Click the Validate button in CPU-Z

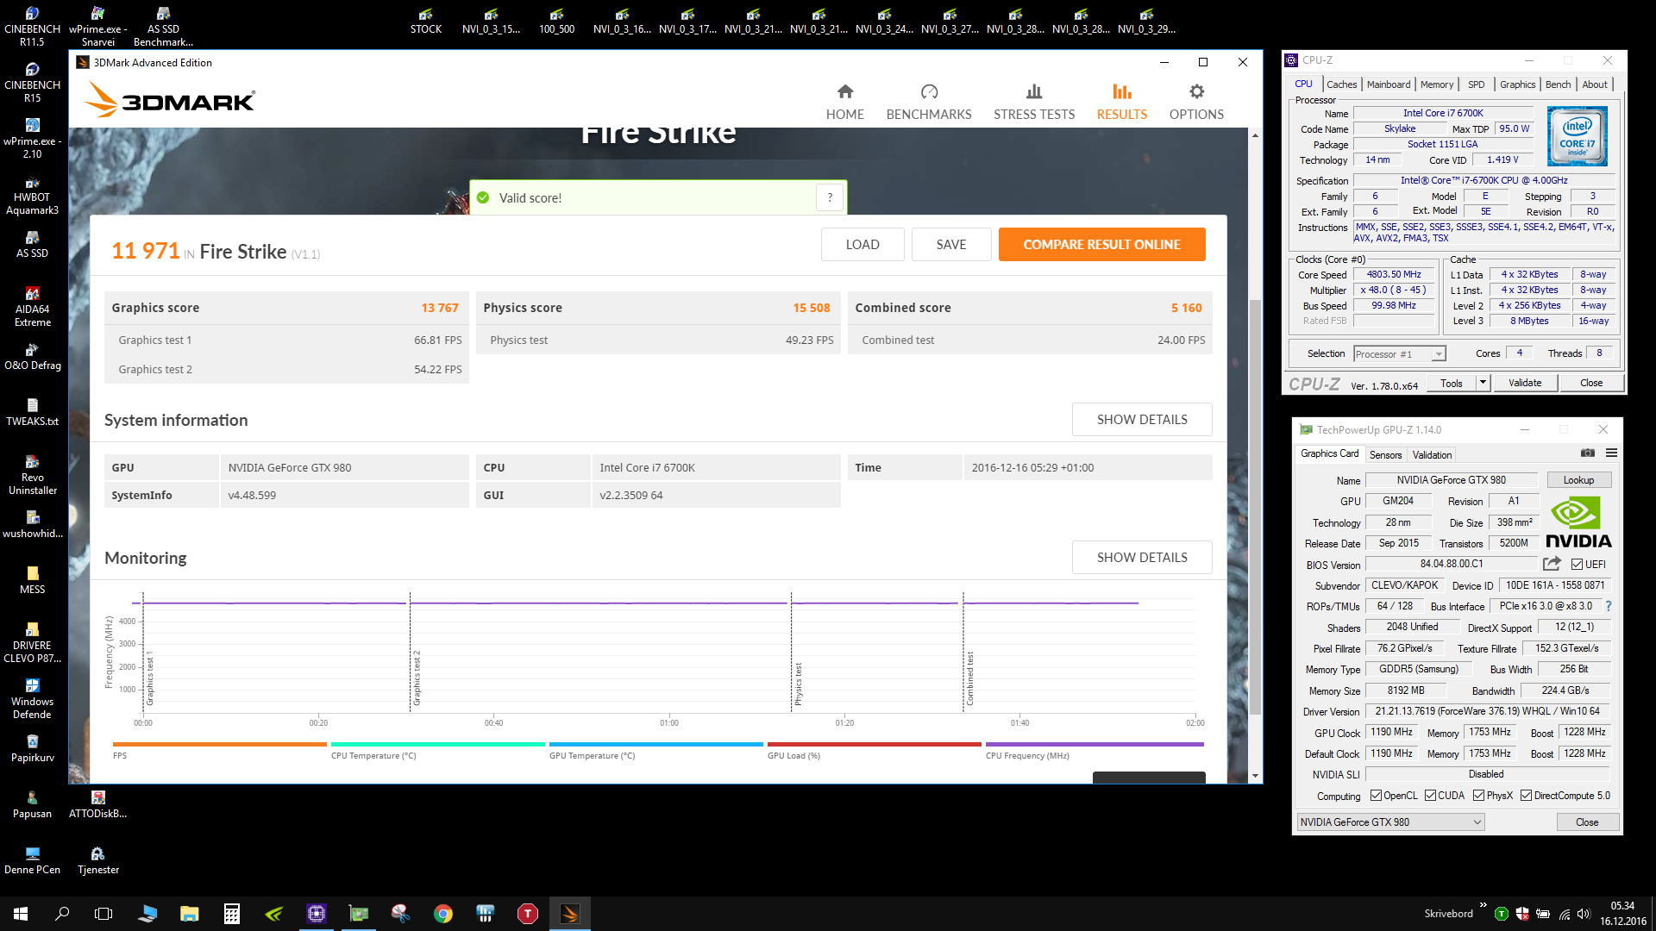(1524, 383)
